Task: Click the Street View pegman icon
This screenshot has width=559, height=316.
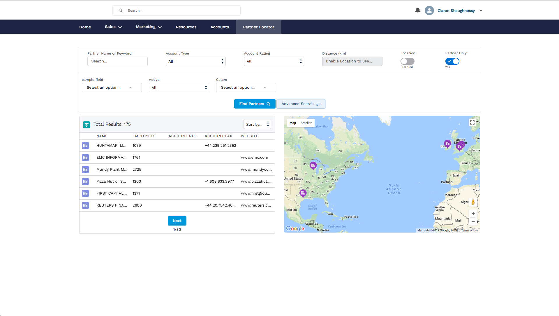Action: point(473,202)
